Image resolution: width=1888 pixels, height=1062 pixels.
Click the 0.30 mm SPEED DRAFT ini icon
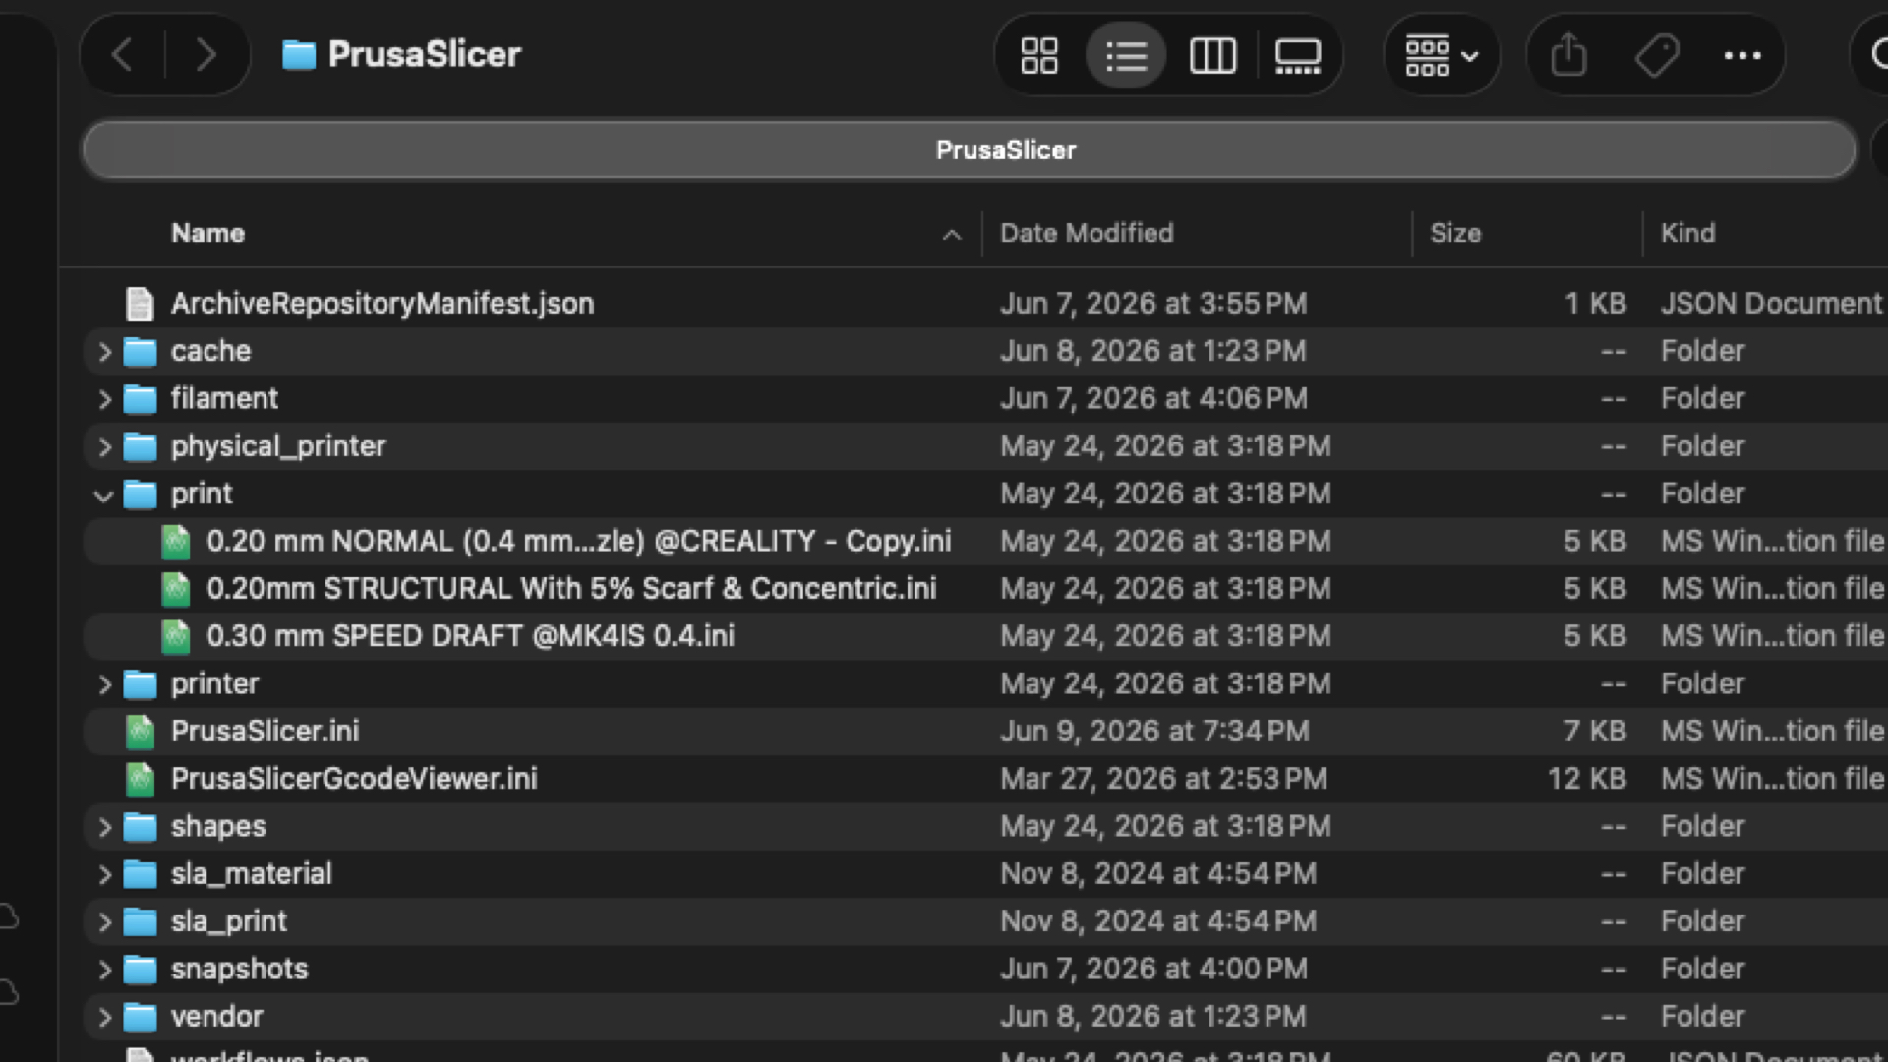point(175,636)
